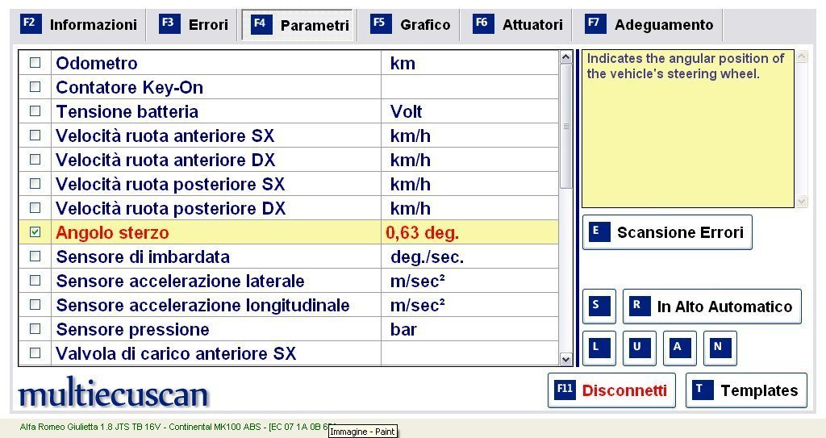Enable Velocità ruota anteriore SX checkbox
826x438 pixels.
35,136
